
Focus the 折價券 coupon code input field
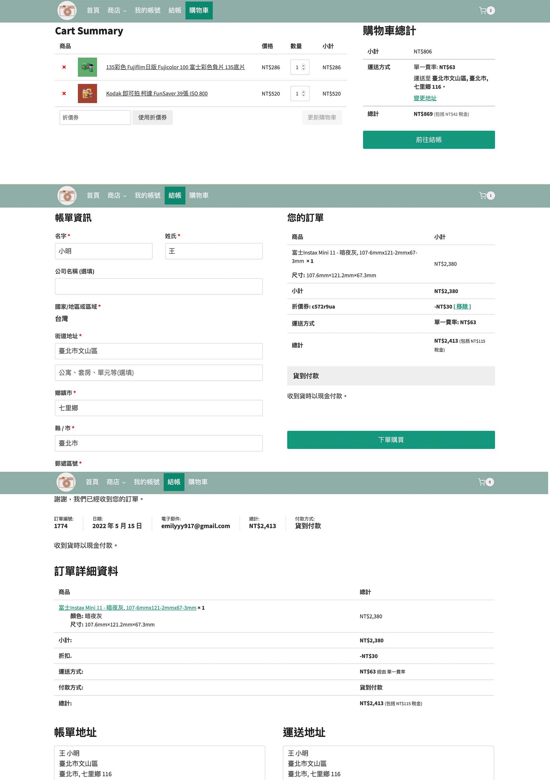click(95, 118)
